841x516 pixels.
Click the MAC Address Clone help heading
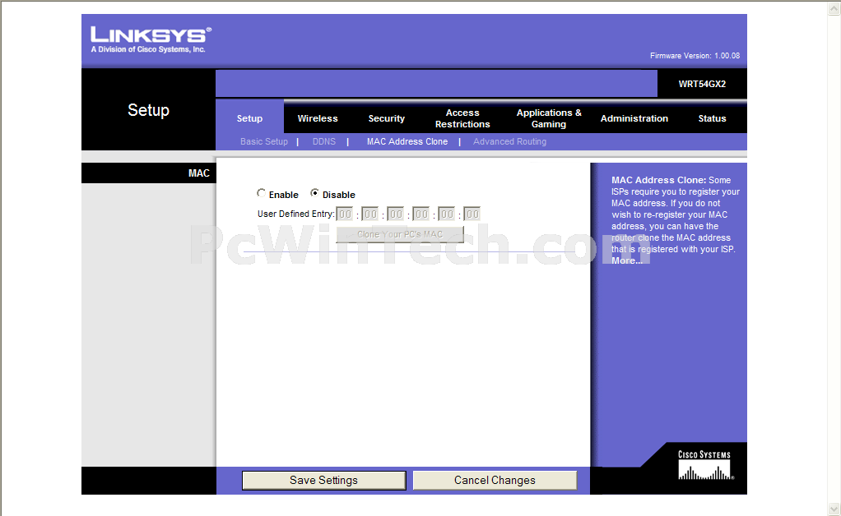pos(658,180)
